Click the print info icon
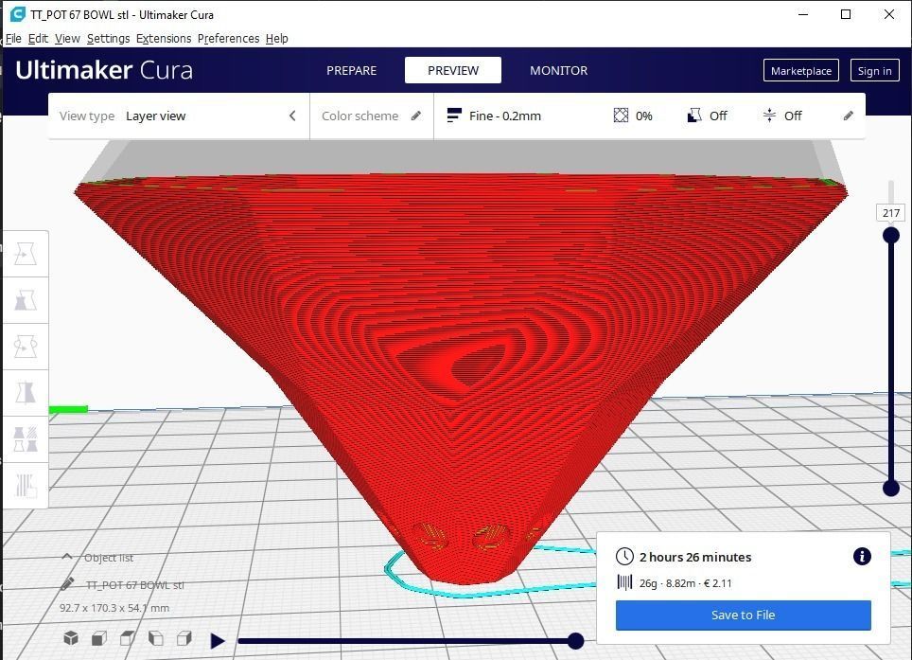The height and width of the screenshot is (660, 912). click(x=862, y=557)
